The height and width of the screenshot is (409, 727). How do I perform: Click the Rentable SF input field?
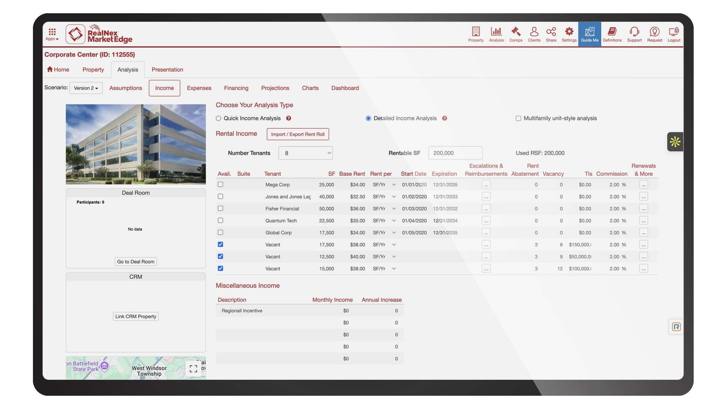point(456,153)
